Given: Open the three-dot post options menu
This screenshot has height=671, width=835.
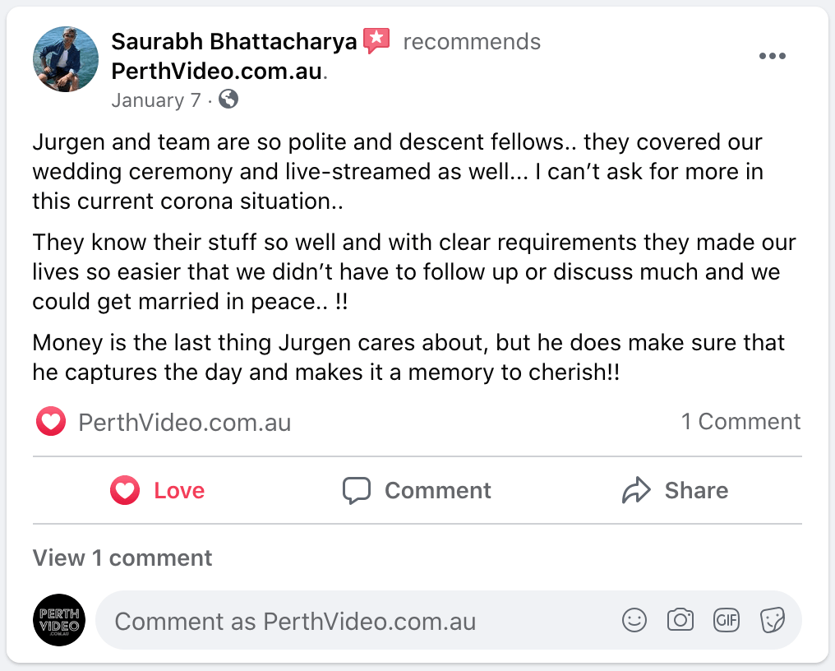Looking at the screenshot, I should [773, 56].
